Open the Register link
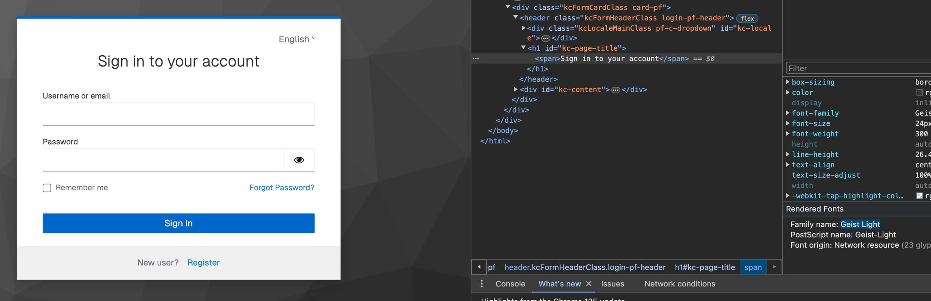This screenshot has height=301, width=931. pyautogui.click(x=203, y=263)
